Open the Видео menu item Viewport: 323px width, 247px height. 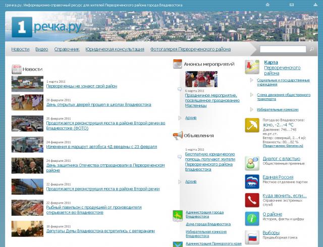pos(42,49)
